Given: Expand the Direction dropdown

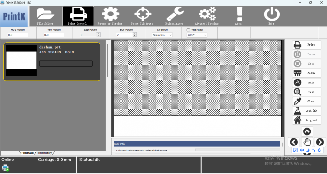Looking at the screenshot, I should click(x=162, y=35).
